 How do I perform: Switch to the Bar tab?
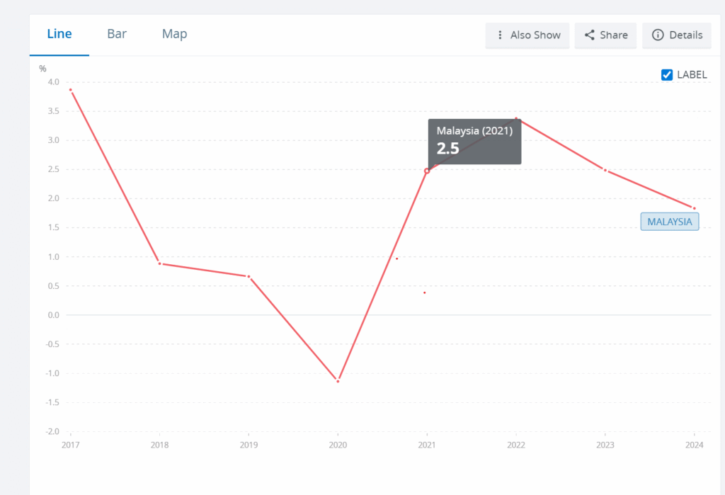click(117, 34)
